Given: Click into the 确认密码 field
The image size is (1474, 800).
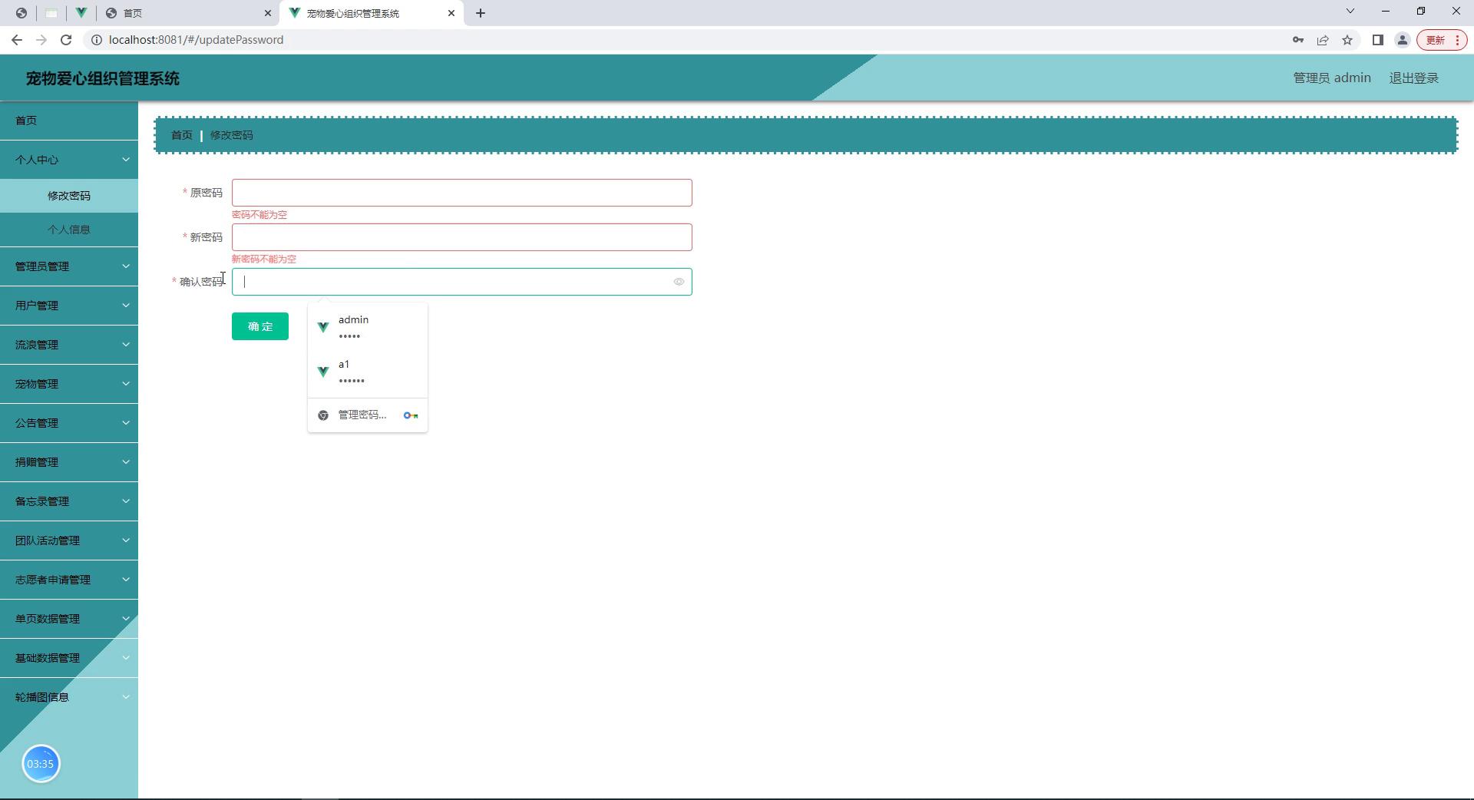Looking at the screenshot, I should (462, 282).
